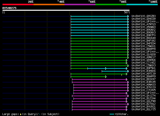Click the cyan 100char scale bar legend

112,114
